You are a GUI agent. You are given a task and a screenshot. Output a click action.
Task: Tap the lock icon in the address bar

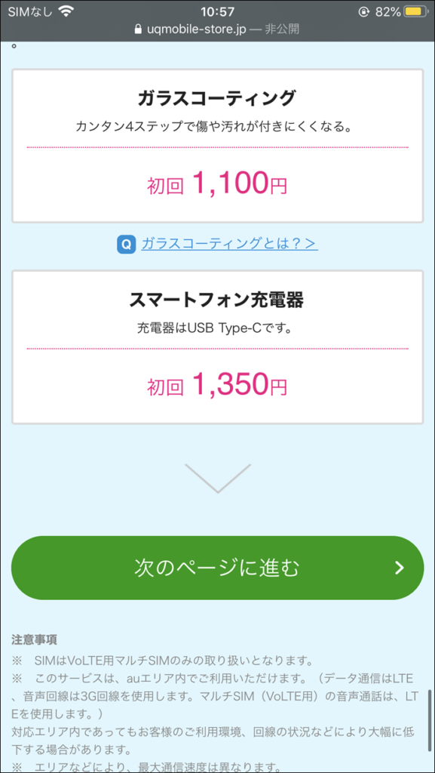click(x=138, y=29)
